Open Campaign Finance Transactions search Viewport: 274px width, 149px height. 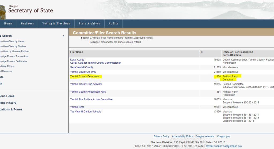point(14,56)
